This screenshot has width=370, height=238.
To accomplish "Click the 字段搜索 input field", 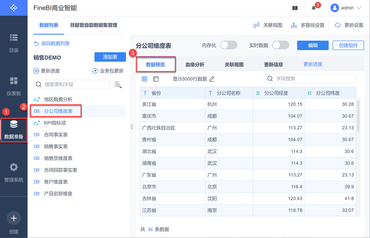I will coord(310,79).
